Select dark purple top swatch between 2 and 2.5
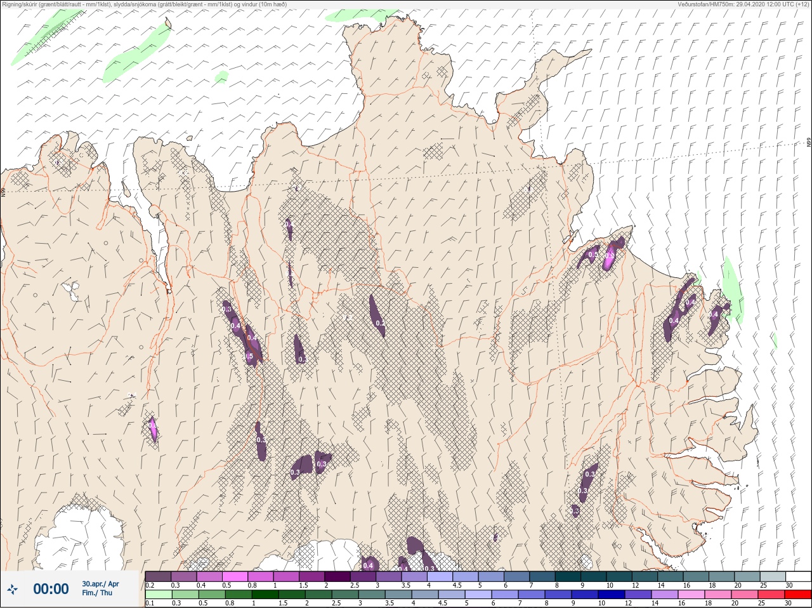 338,576
